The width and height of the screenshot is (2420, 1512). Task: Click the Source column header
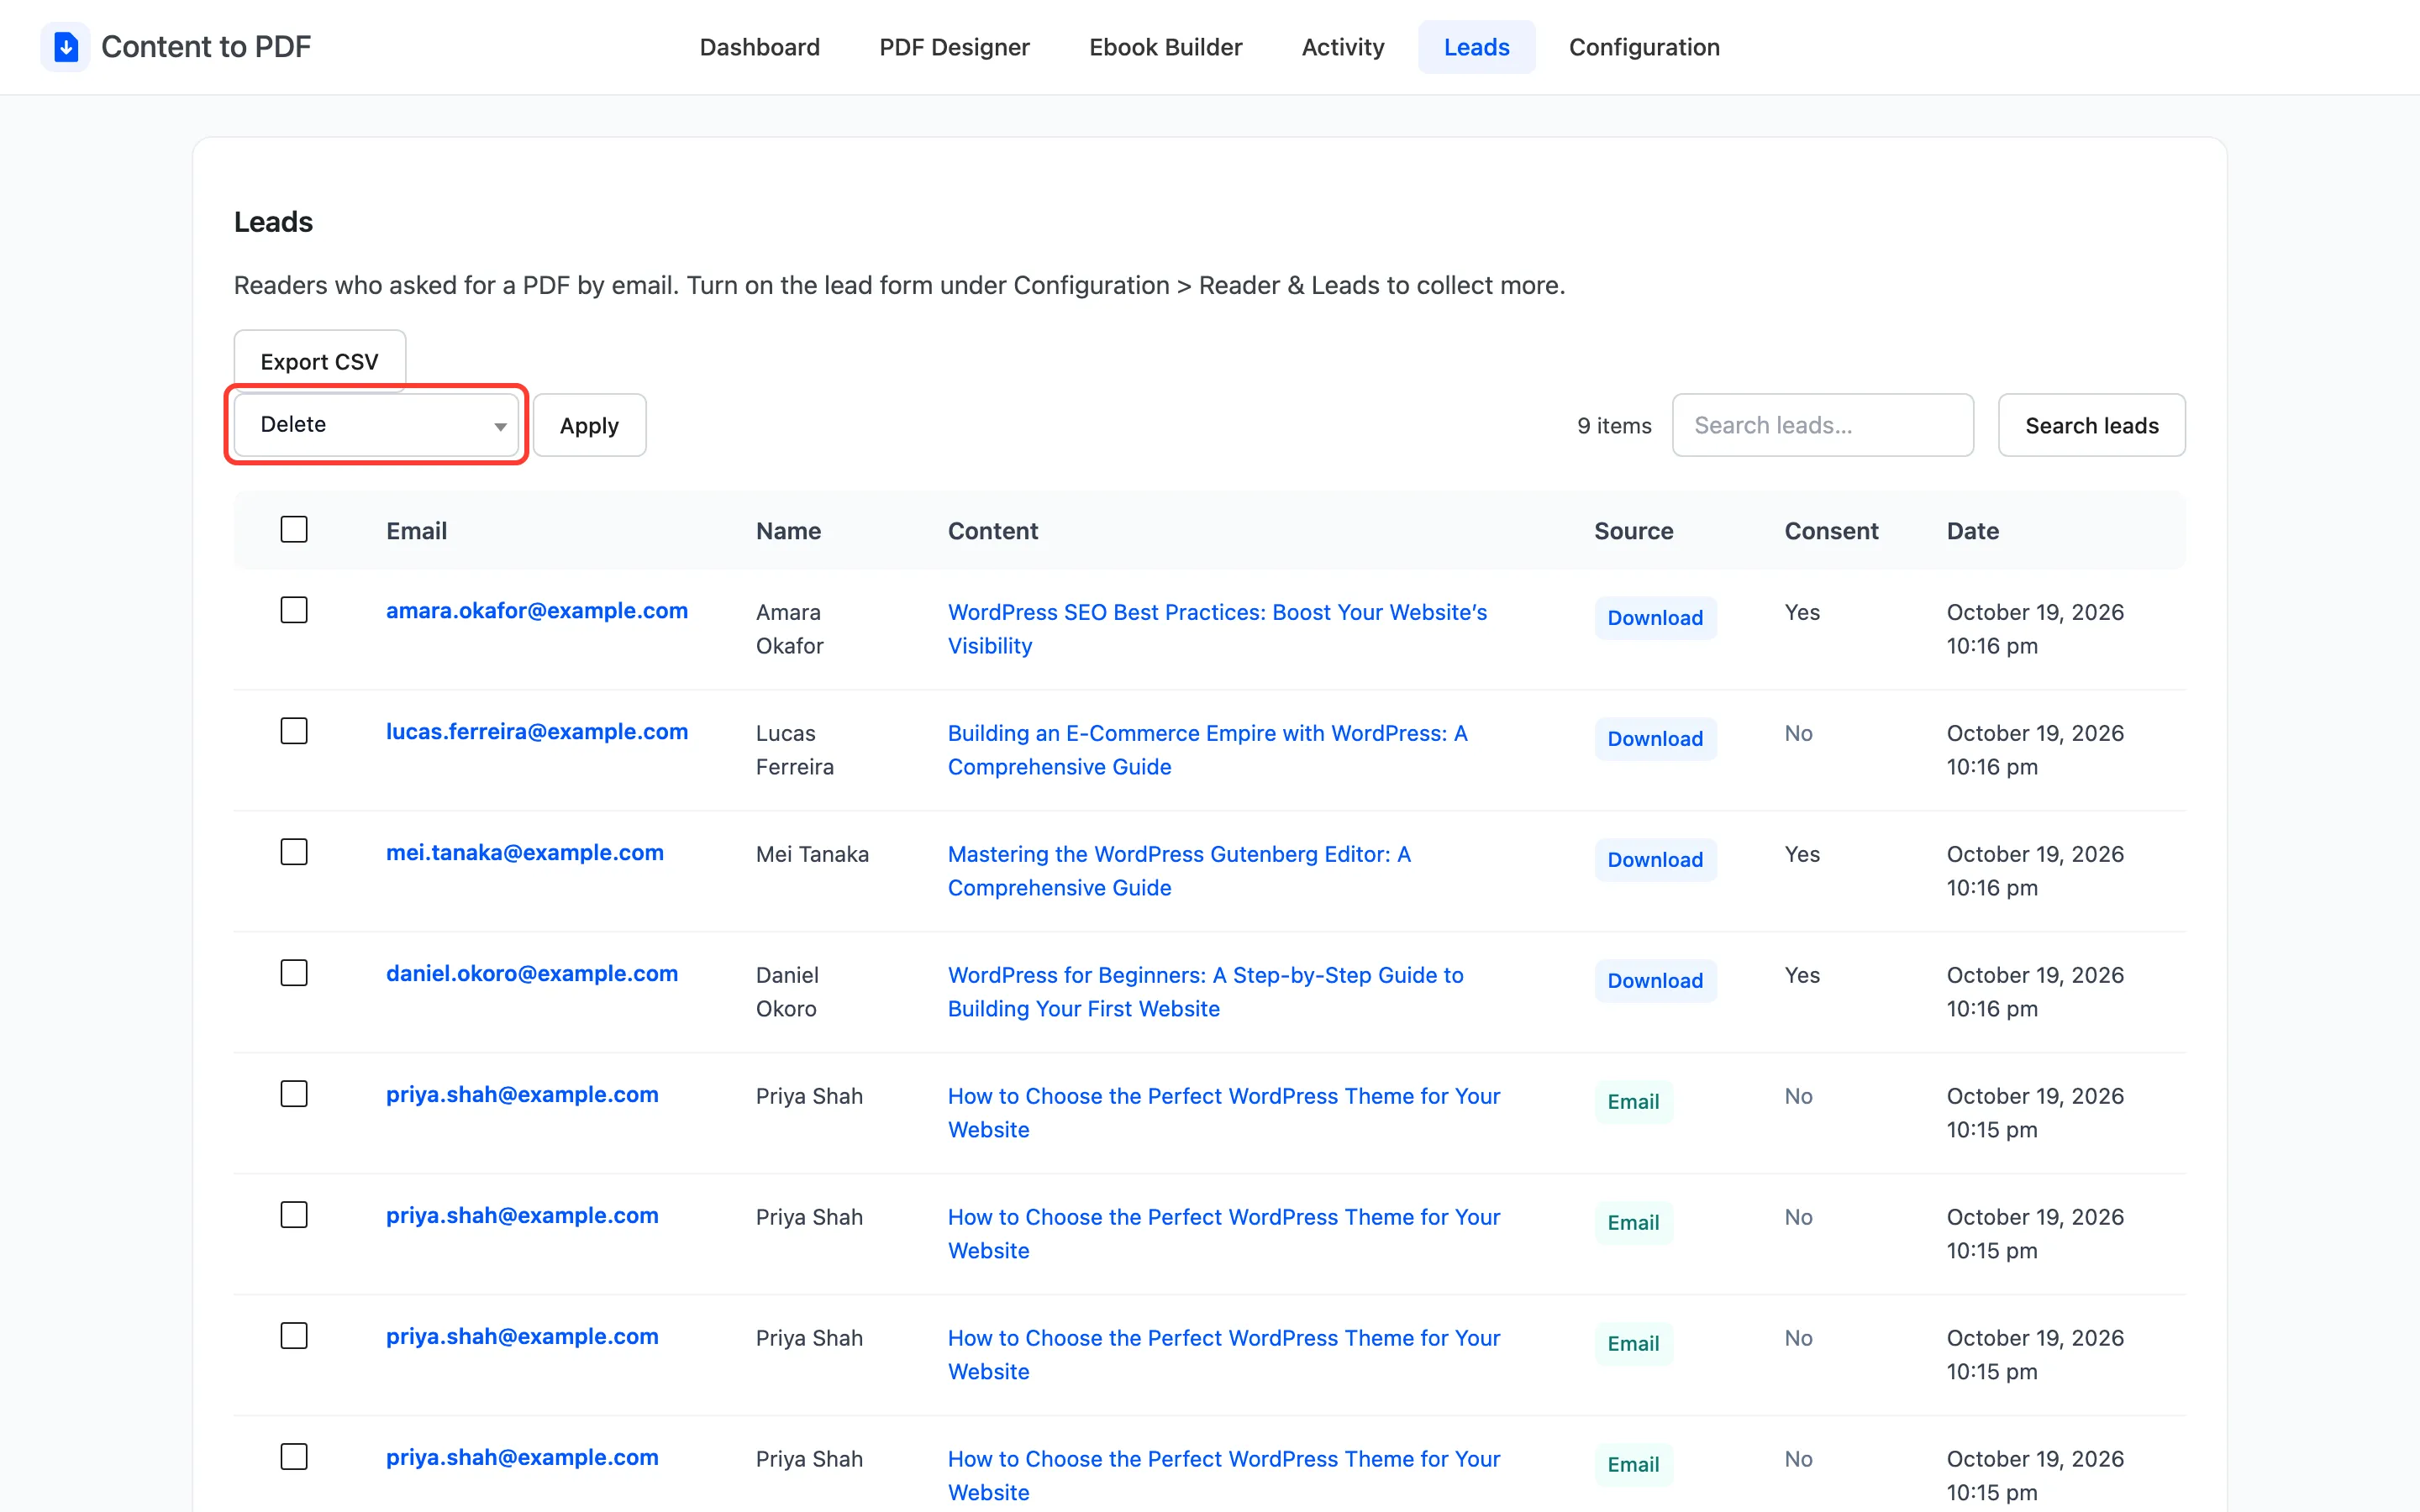pyautogui.click(x=1633, y=531)
